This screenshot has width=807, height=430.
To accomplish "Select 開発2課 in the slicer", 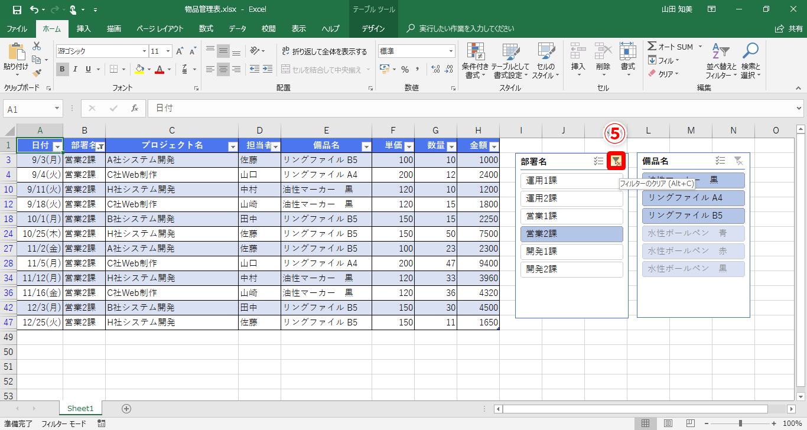I will [572, 269].
